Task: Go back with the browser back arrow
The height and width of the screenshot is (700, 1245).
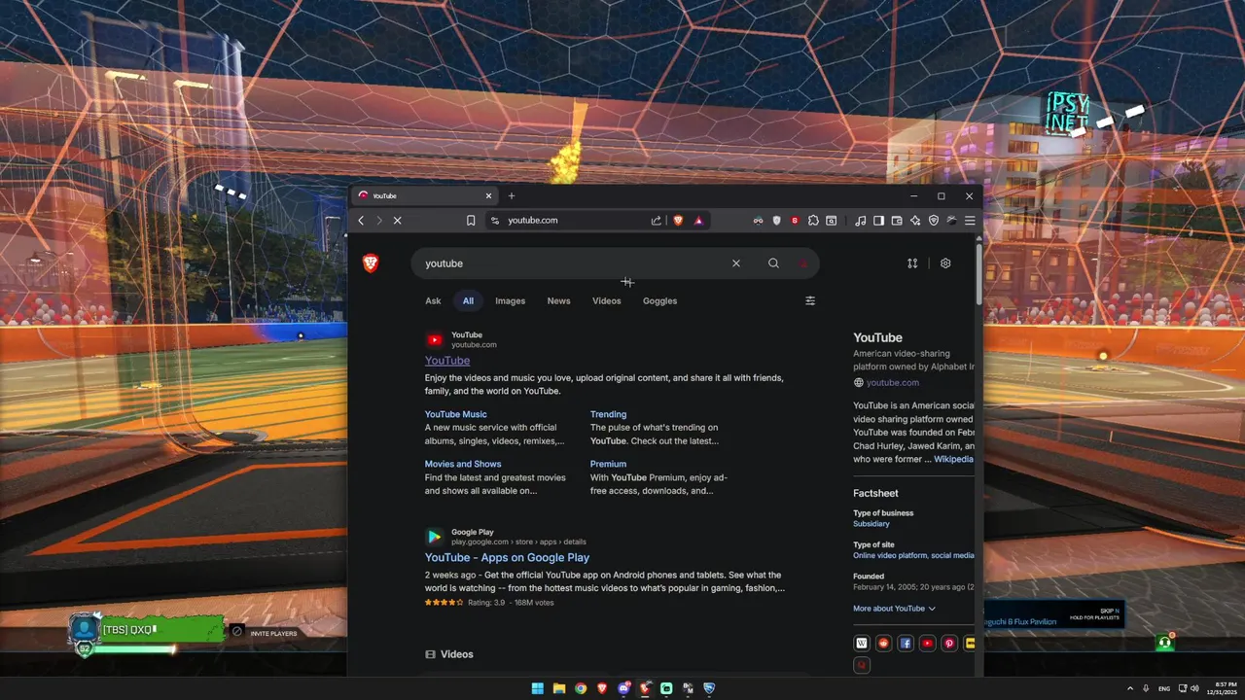Action: (361, 221)
